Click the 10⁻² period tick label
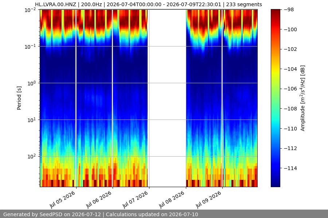 click(30, 10)
